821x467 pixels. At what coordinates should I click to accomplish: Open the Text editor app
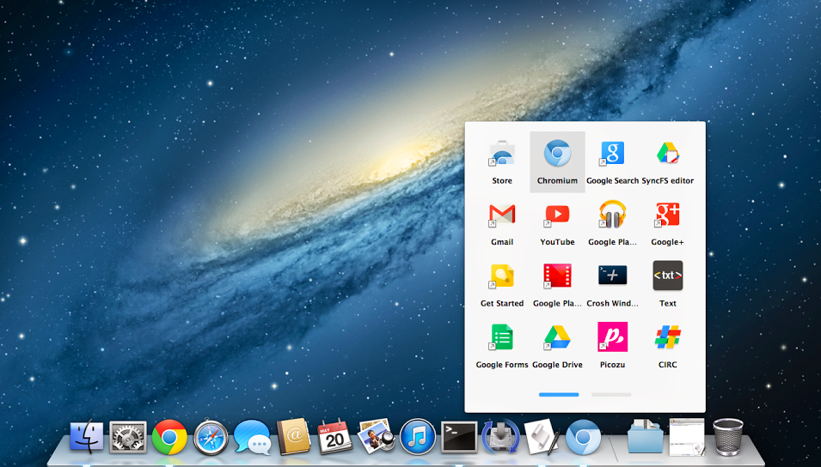click(668, 276)
